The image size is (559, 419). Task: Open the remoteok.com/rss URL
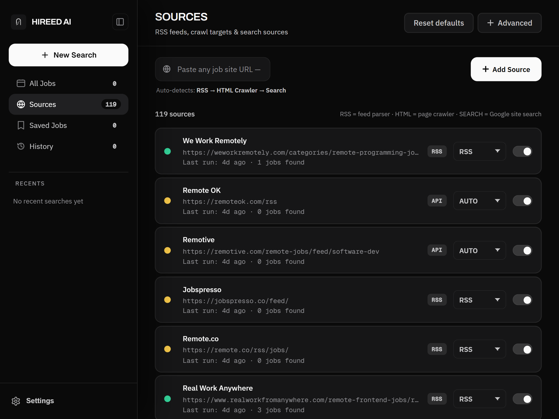(x=230, y=202)
